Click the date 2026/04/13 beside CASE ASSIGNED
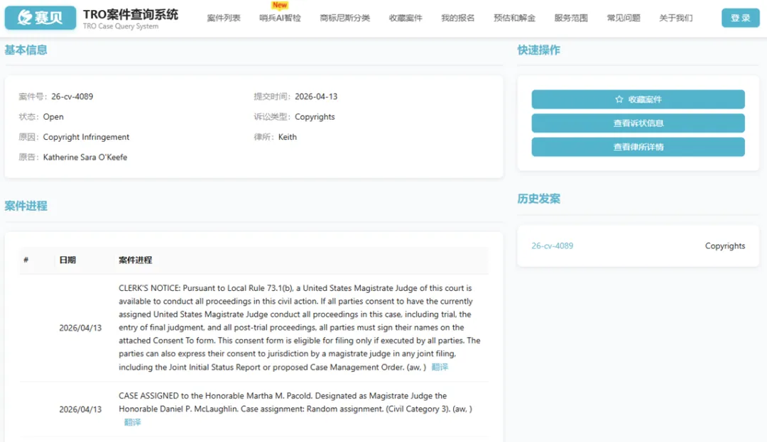 [x=80, y=409]
